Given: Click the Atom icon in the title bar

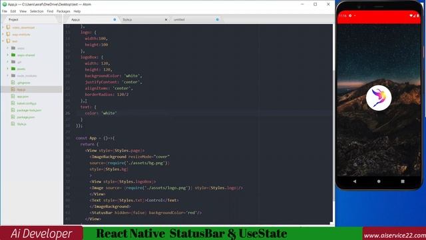Looking at the screenshot, I should (5, 5).
